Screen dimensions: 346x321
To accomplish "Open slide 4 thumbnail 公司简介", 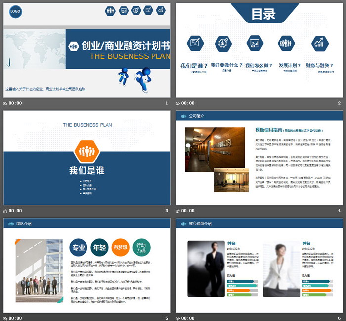I will 259,158.
